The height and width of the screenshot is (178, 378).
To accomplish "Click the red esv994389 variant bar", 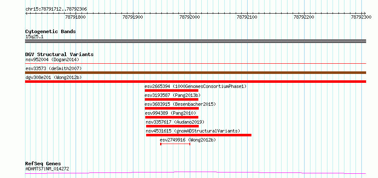I will [x=172, y=117].
